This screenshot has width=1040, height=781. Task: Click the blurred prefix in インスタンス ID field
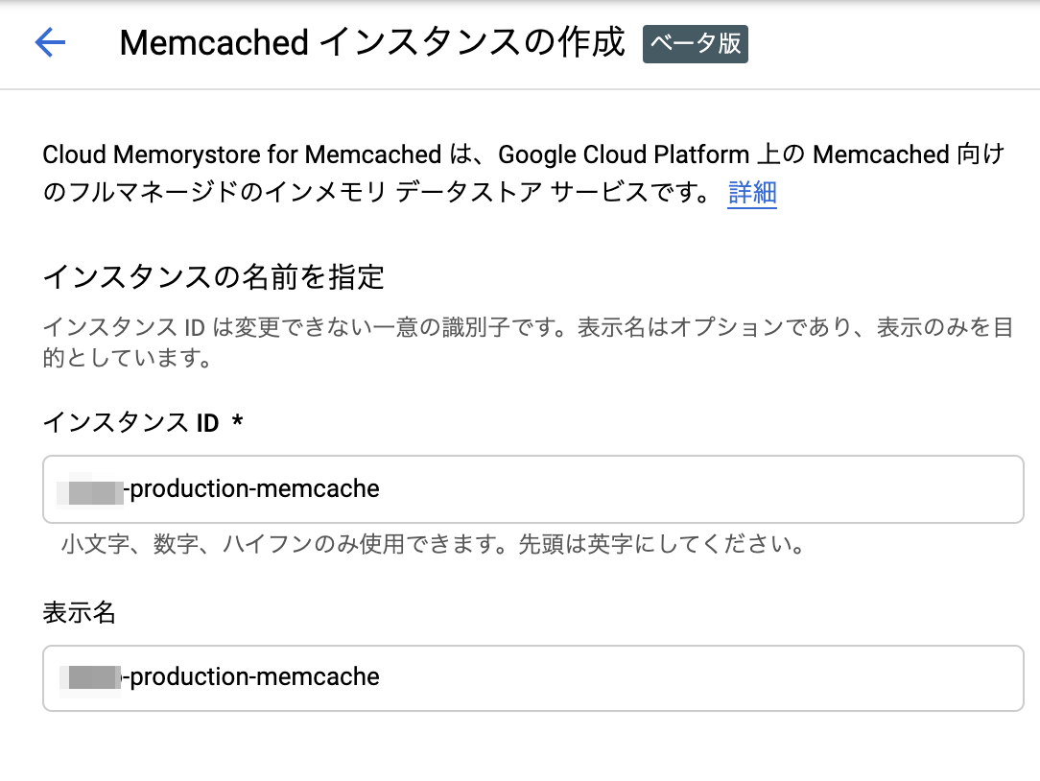(91, 489)
